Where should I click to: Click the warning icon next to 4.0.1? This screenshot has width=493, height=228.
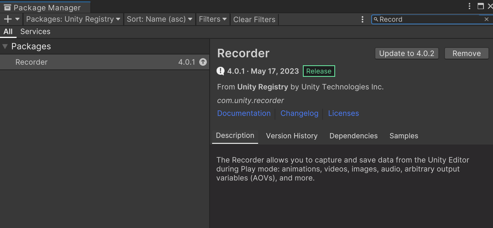pos(220,71)
